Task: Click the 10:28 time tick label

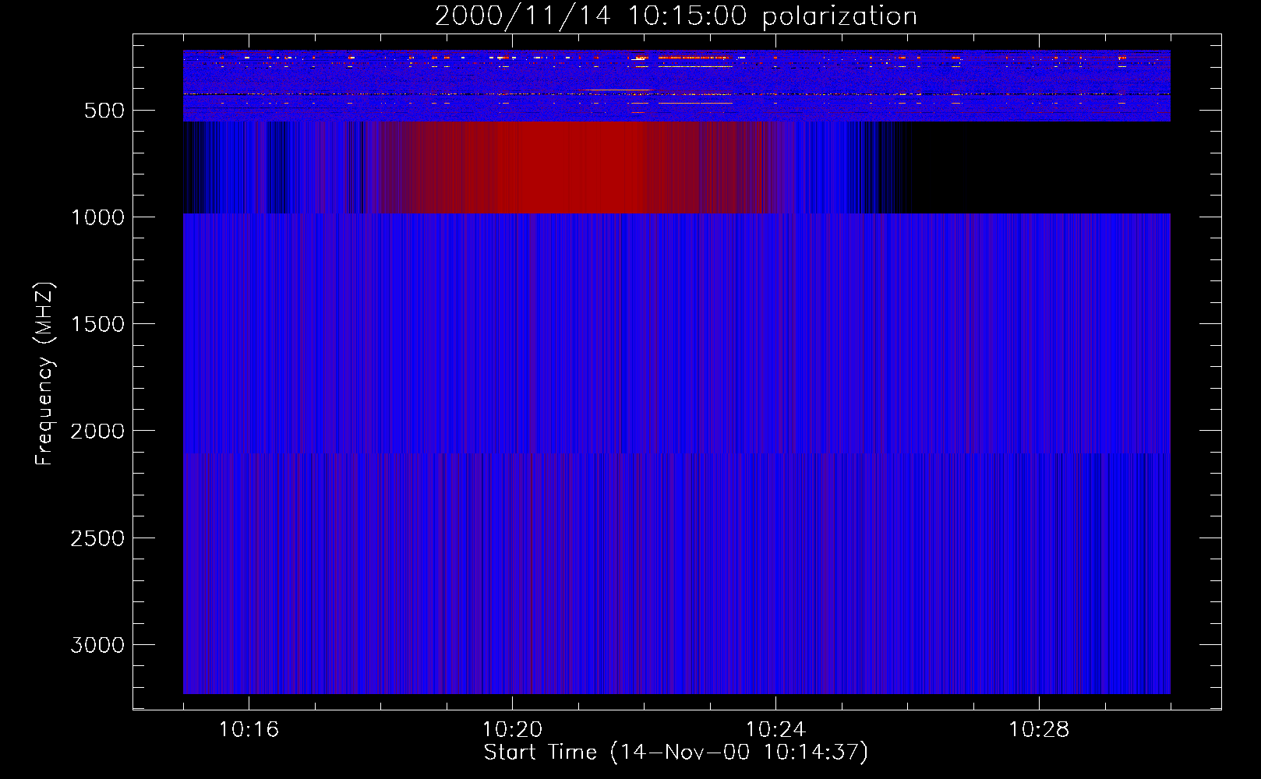Action: pos(1039,730)
